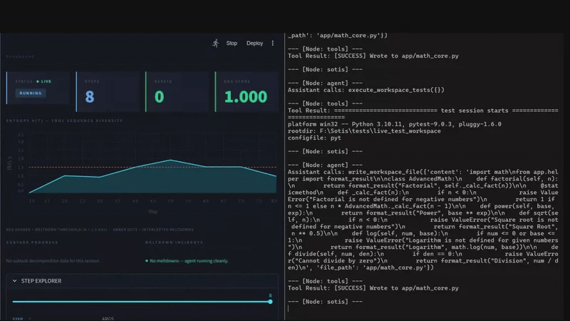
Task: Click the RUNNING status badge
Action: (31, 93)
